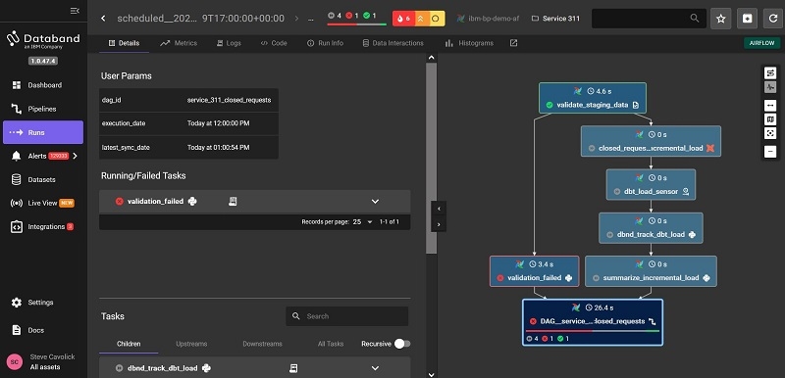785x378 pixels.
Task: Click the archive icon beside star
Action: (x=747, y=19)
